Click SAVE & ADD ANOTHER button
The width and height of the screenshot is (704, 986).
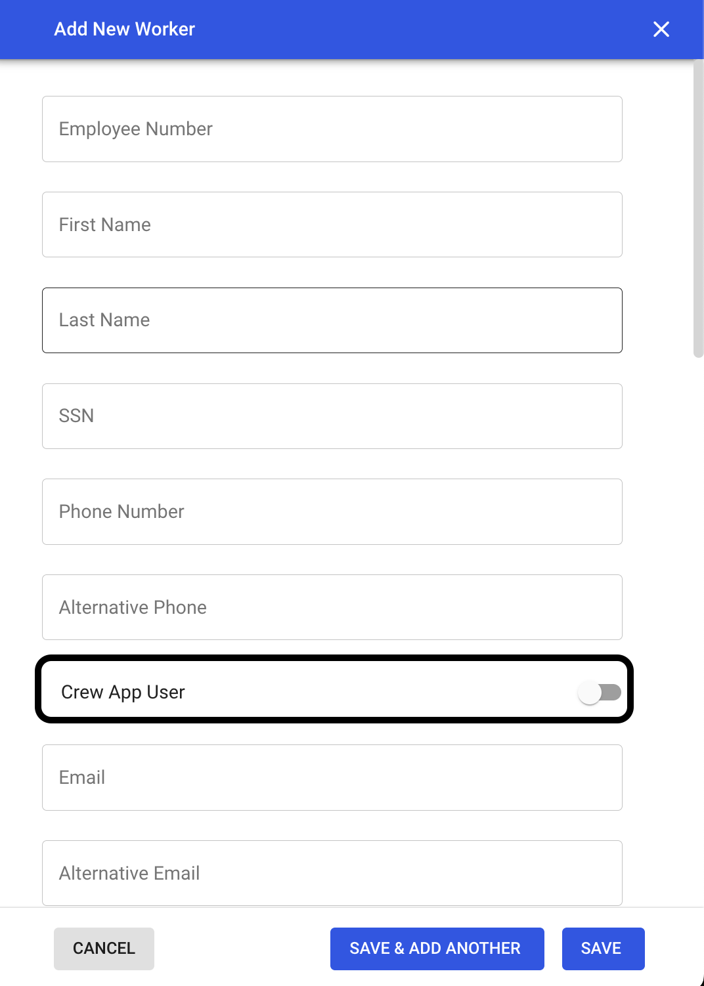click(437, 949)
